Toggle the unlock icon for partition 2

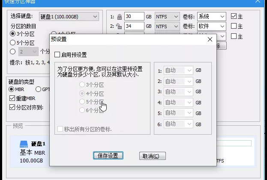pos(119,26)
